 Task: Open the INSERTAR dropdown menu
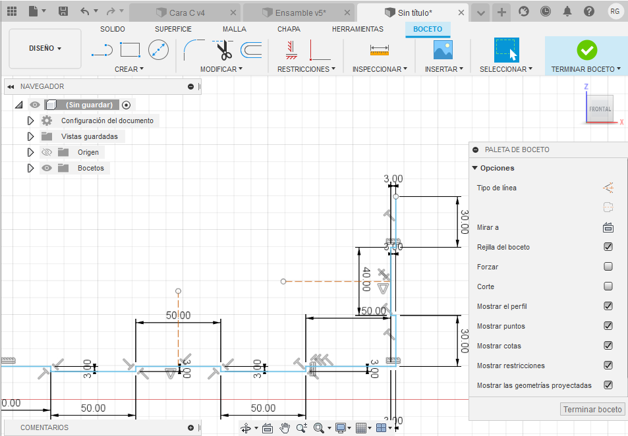[x=444, y=69]
